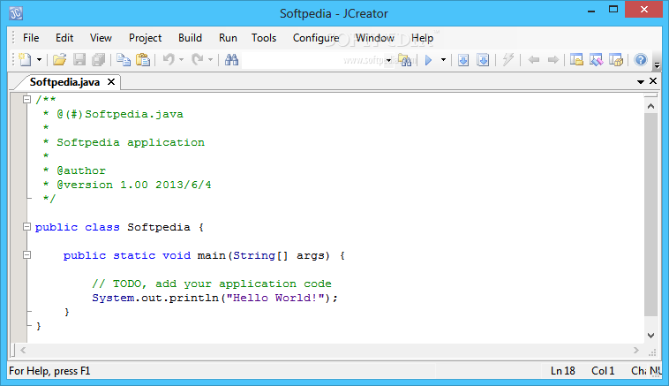Collapse the main method block
The height and width of the screenshot is (386, 669).
[x=26, y=255]
